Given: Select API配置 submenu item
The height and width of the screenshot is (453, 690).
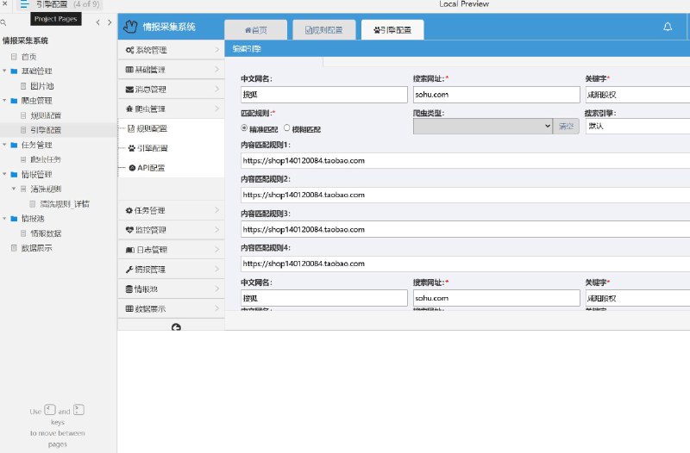Looking at the screenshot, I should pyautogui.click(x=147, y=168).
